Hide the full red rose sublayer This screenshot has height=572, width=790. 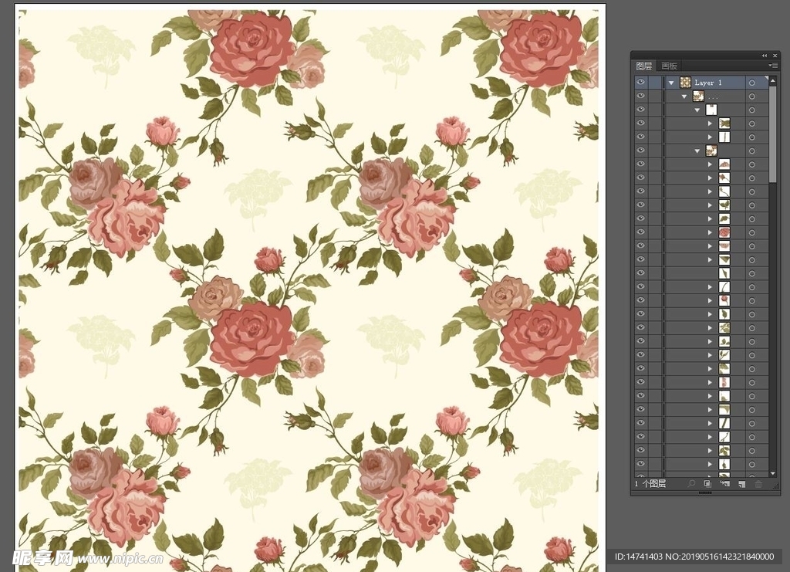(x=640, y=232)
